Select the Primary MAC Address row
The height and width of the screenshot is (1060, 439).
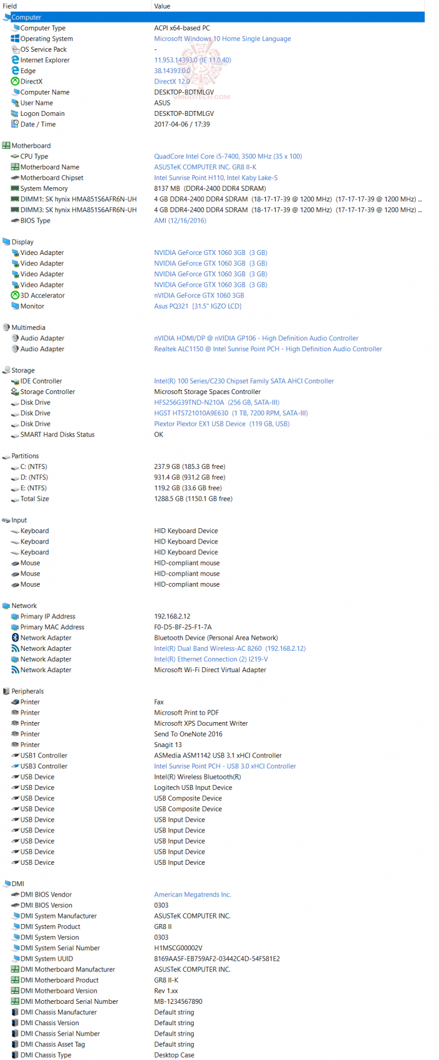tap(212, 627)
